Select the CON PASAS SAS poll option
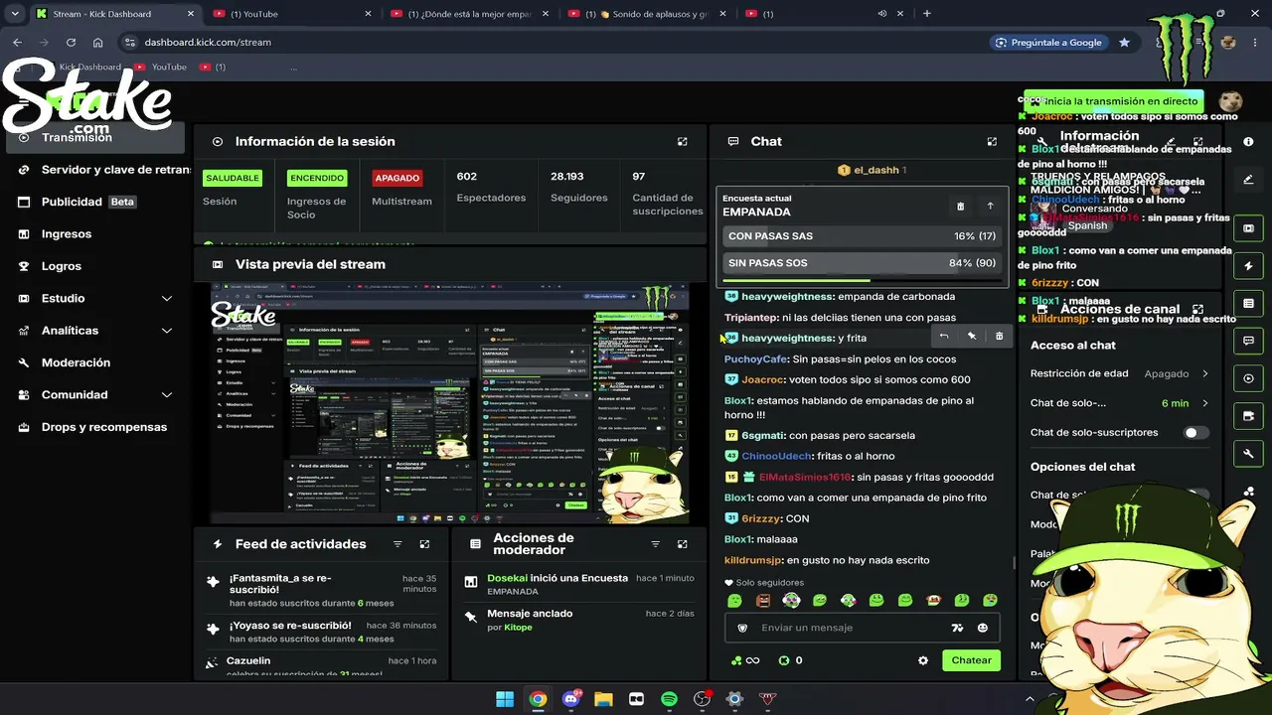1272x715 pixels. click(x=862, y=236)
